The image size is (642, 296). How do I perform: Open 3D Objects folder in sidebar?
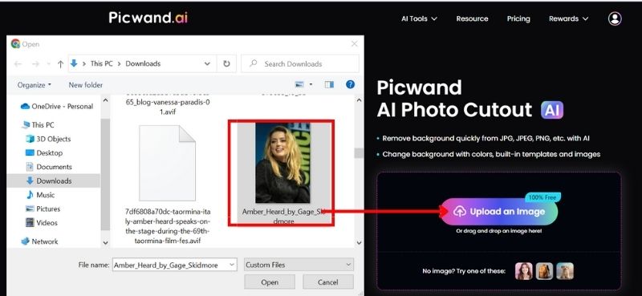pyautogui.click(x=48, y=139)
